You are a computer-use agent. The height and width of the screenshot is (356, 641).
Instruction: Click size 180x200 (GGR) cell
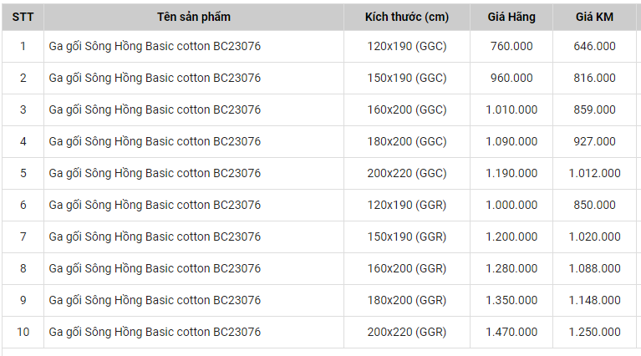(x=407, y=300)
